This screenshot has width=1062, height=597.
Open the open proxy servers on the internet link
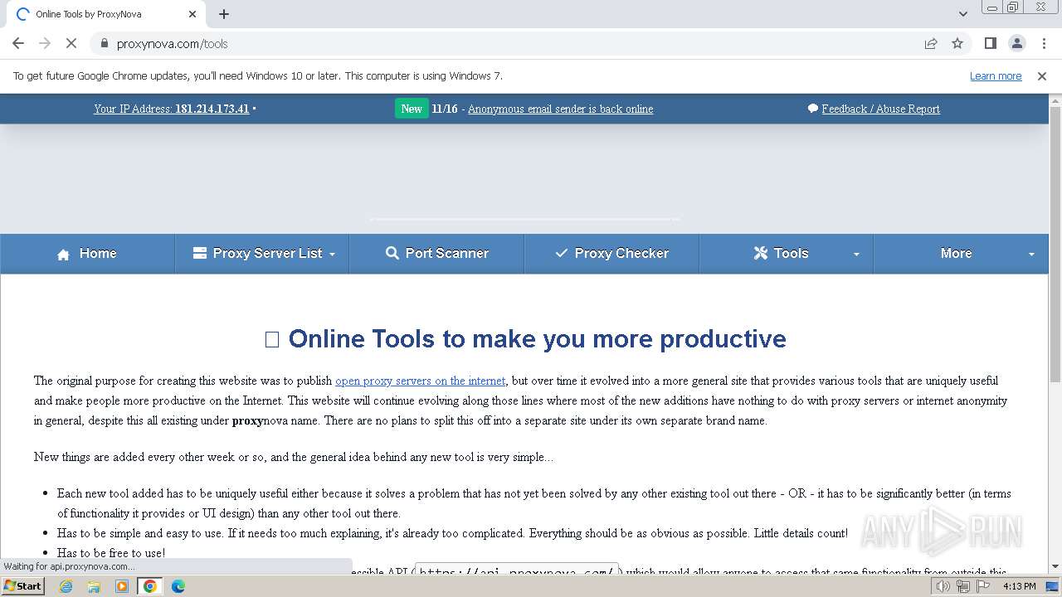pos(420,381)
